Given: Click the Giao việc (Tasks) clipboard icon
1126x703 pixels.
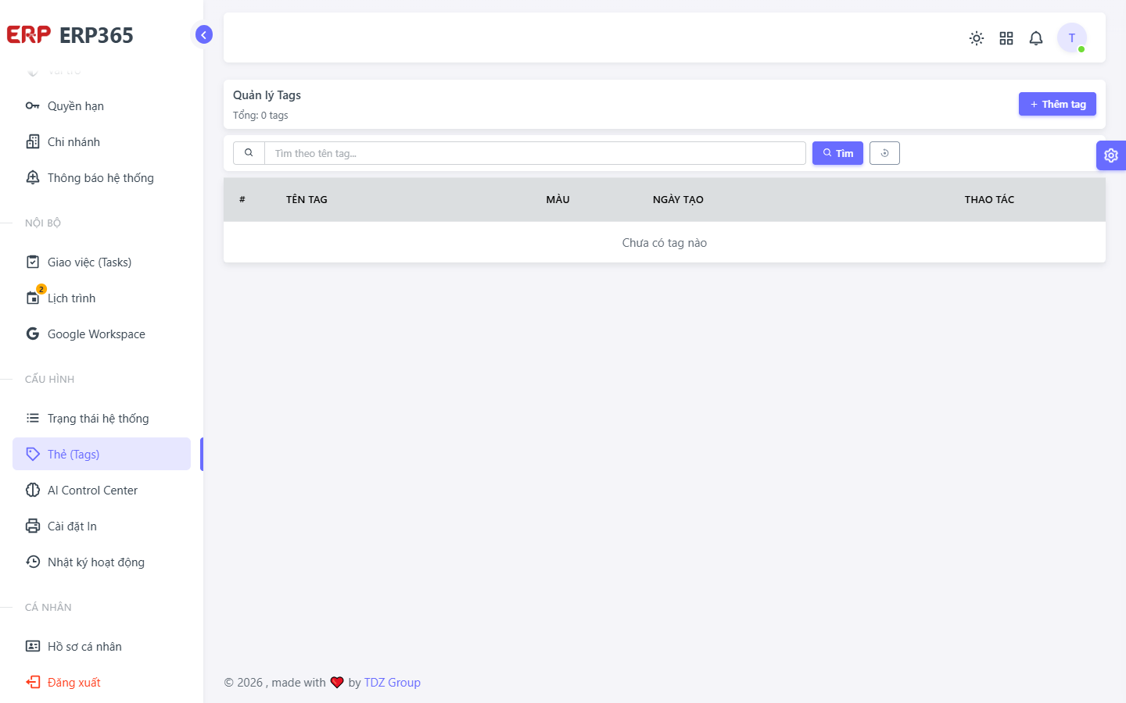Looking at the screenshot, I should [33, 262].
